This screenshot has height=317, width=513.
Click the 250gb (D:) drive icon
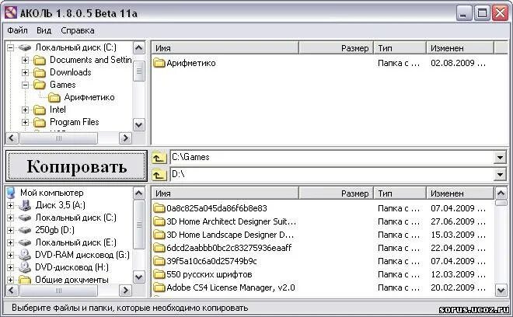(x=25, y=230)
